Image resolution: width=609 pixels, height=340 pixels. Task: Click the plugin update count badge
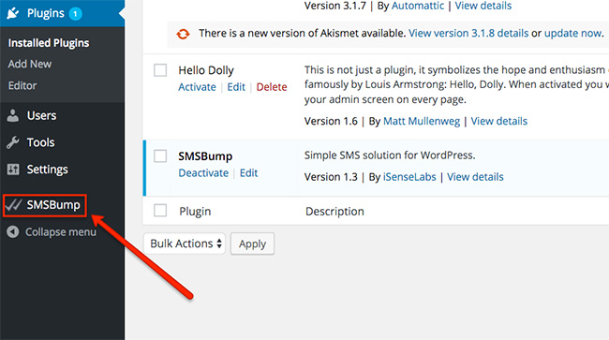point(75,14)
